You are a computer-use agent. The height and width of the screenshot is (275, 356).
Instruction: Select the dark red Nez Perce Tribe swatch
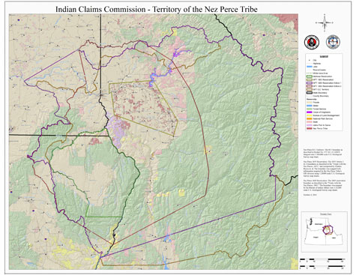(x=310, y=128)
